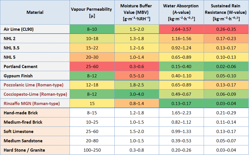Click the Hand-made Brick row label
The image size is (249, 155).
[x=21, y=113]
